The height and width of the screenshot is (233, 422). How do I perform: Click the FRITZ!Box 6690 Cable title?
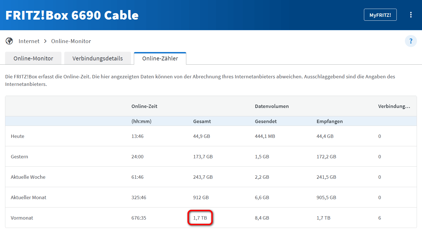pyautogui.click(x=72, y=15)
